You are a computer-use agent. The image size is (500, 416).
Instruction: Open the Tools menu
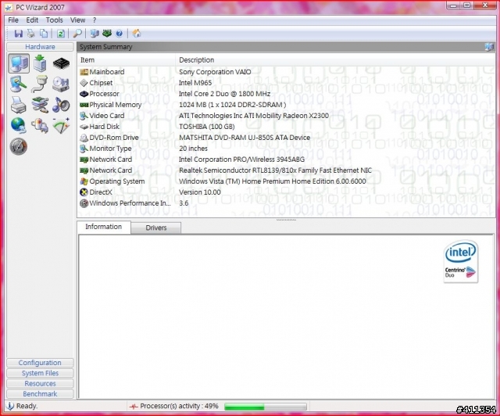[54, 20]
